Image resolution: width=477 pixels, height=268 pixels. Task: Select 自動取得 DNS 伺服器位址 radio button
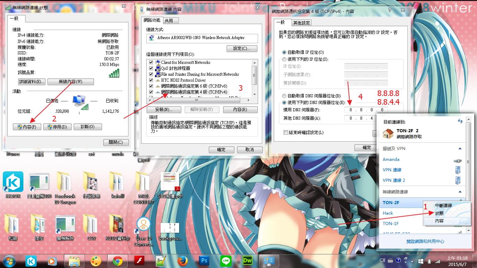[284, 96]
